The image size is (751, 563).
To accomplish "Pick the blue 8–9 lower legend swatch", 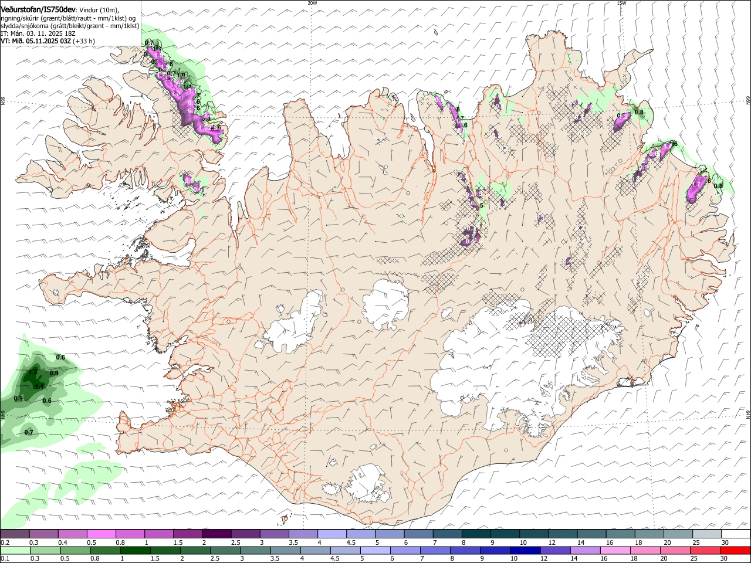I will coord(465,551).
